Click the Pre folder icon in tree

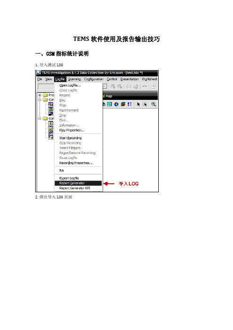(45, 95)
